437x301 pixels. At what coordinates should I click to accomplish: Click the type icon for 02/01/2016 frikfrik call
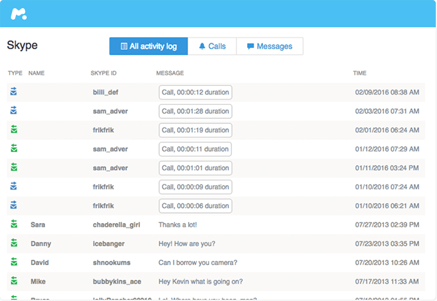tap(13, 129)
